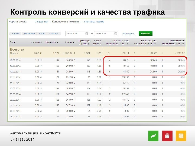This screenshot has width=195, height=146.
Task: Select the 13.03.2014 date cell
Action: pyautogui.click(x=15, y=72)
